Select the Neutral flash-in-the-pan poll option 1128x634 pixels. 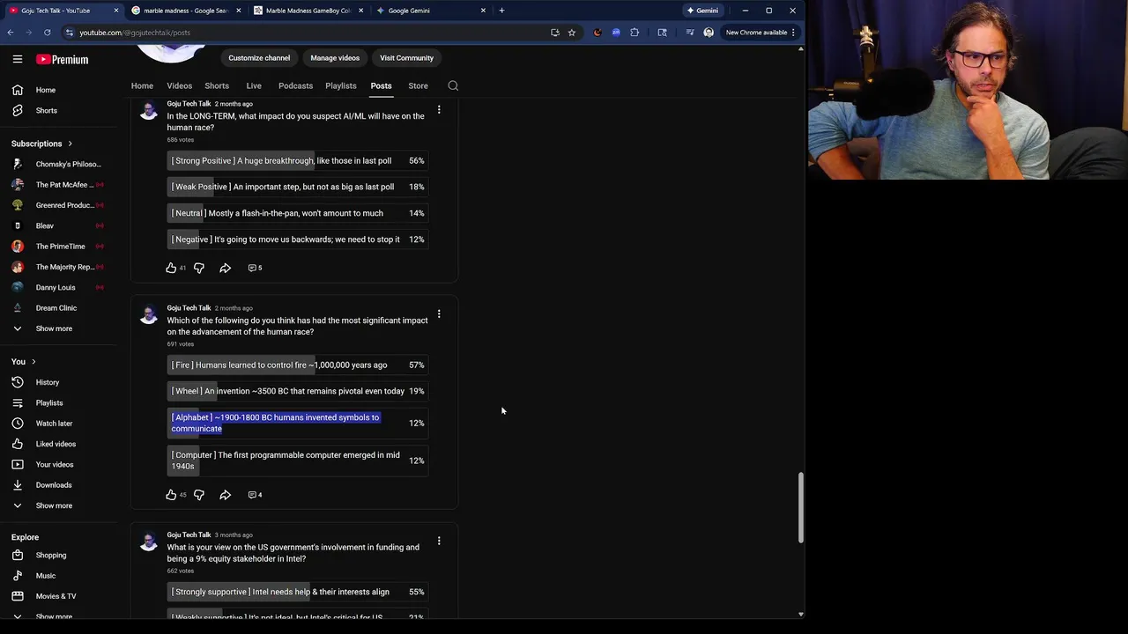(x=298, y=213)
